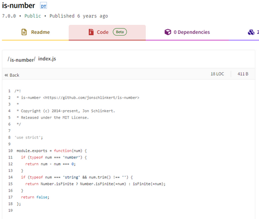Click the purple Dependencies cube icon
The height and width of the screenshot is (219, 259).
click(168, 32)
